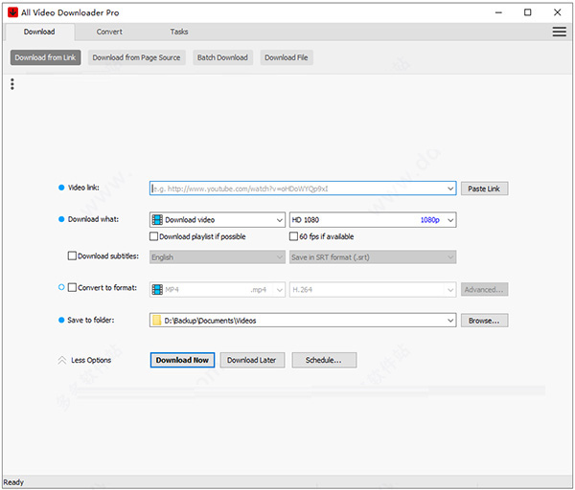575x490 pixels.
Task: Check the Download subtitles checkbox
Action: click(72, 256)
